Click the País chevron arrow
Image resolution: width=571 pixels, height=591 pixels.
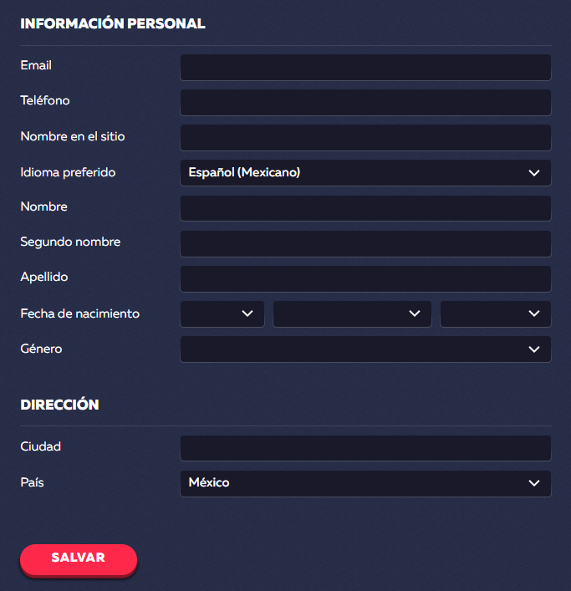(534, 483)
